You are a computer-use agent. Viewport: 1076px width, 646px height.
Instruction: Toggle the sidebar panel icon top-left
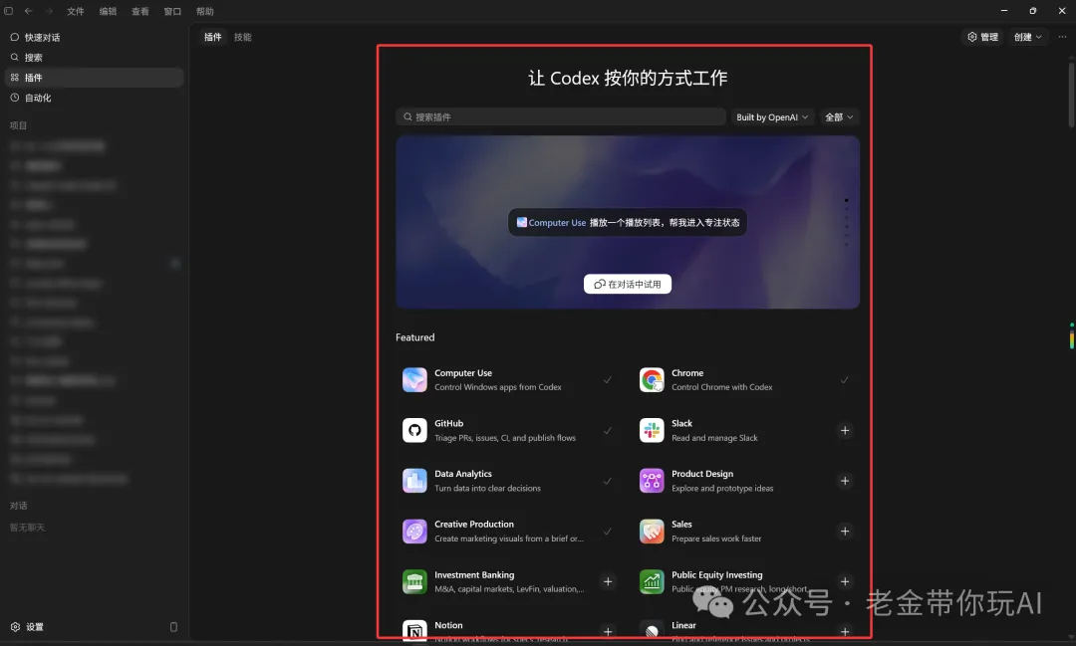click(8, 11)
